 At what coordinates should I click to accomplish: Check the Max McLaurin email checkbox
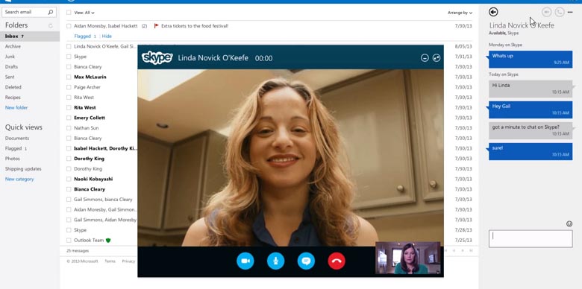[69, 77]
